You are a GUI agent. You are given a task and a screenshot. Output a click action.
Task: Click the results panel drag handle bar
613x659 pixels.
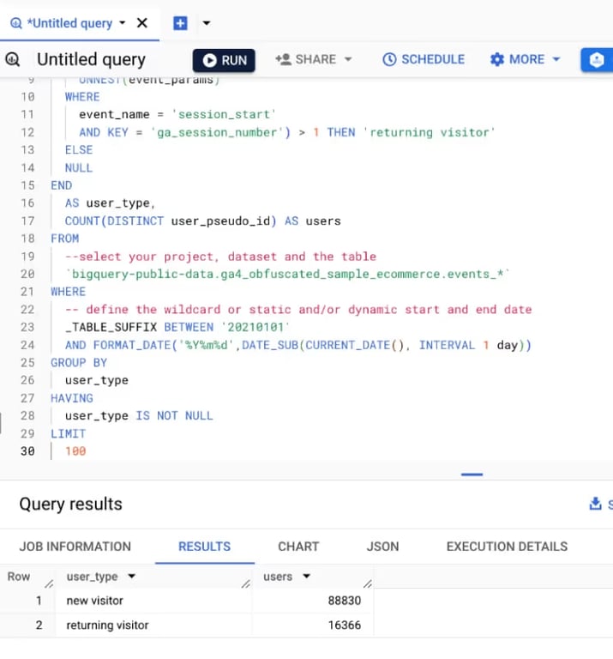[x=472, y=475]
